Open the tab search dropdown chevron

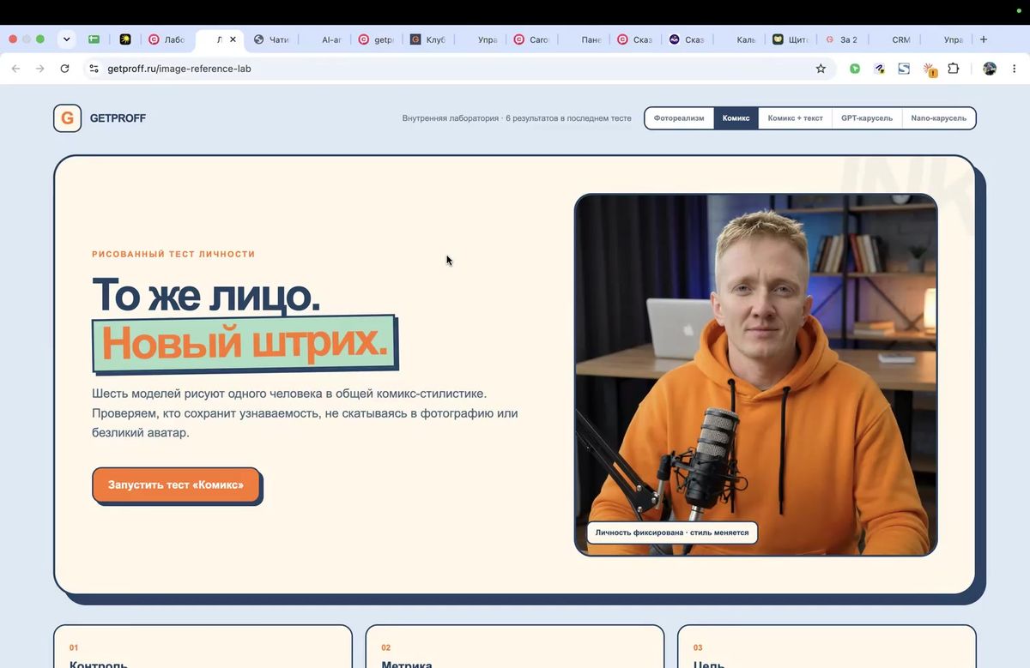pos(66,39)
